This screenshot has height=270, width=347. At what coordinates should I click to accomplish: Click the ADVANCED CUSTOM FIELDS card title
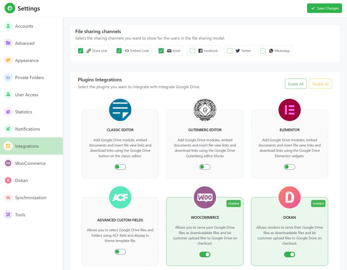click(120, 220)
